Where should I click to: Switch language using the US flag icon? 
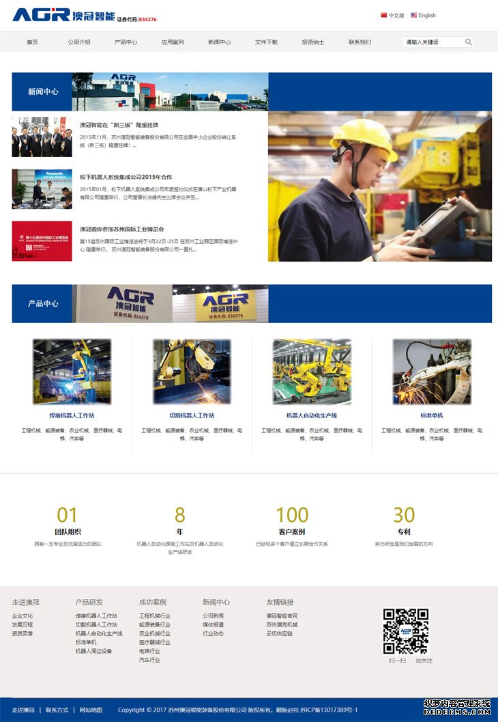414,15
